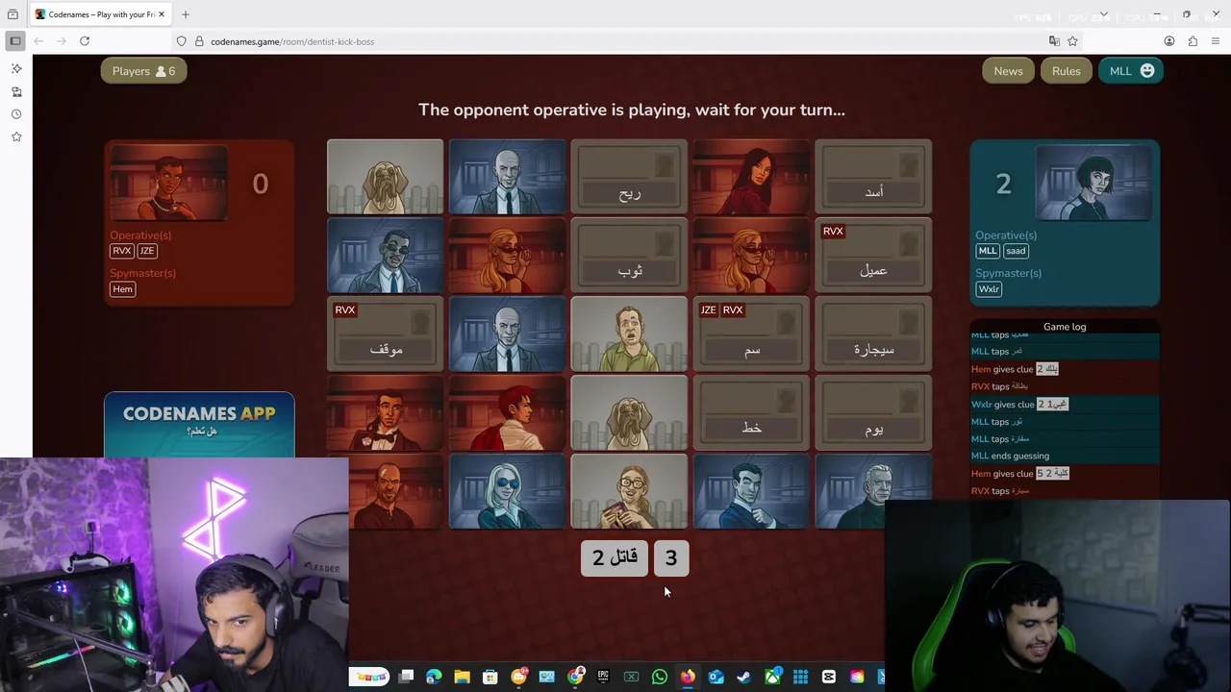Open AI chatbot sidebar icon
This screenshot has width=1231, height=692.
pyautogui.click(x=16, y=69)
